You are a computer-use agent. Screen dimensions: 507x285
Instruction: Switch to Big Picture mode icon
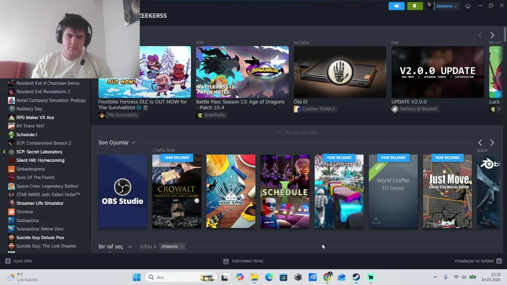tap(467, 6)
